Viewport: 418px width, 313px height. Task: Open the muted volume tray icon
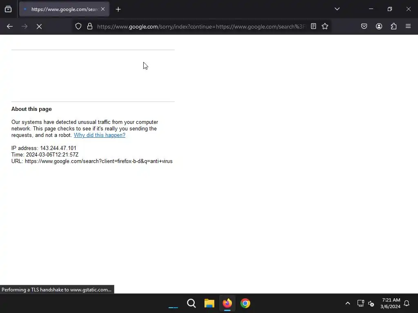(371, 303)
